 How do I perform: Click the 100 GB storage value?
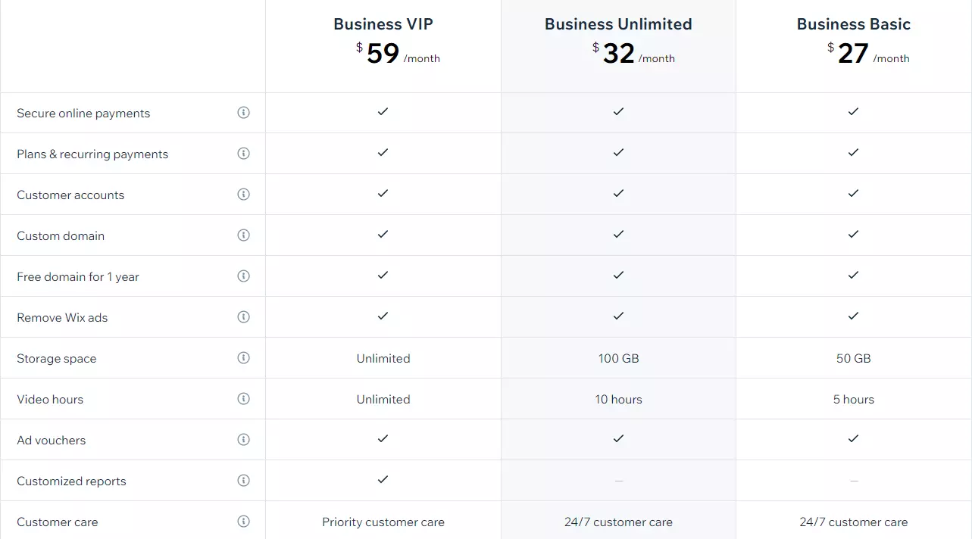(x=618, y=359)
